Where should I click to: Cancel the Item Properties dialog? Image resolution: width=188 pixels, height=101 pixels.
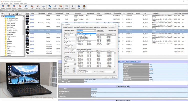[x=113, y=77]
